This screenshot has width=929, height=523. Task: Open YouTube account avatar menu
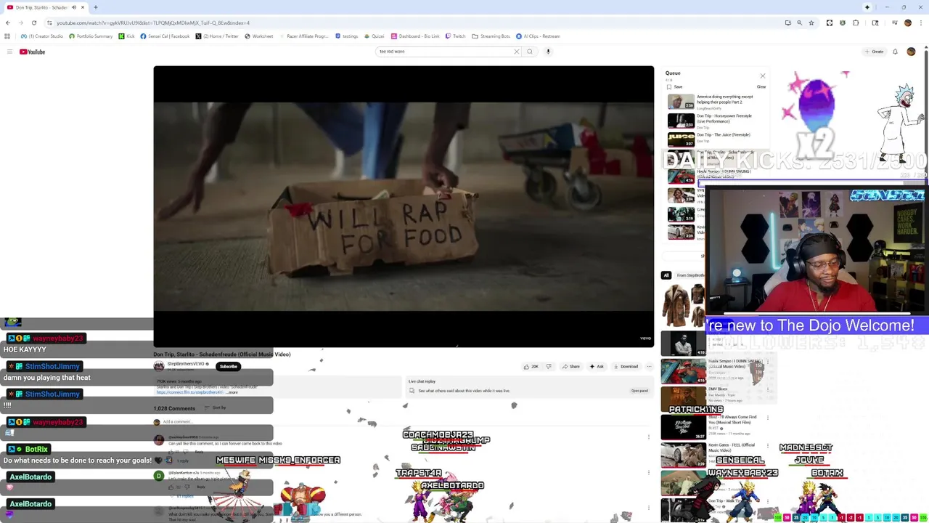point(911,52)
